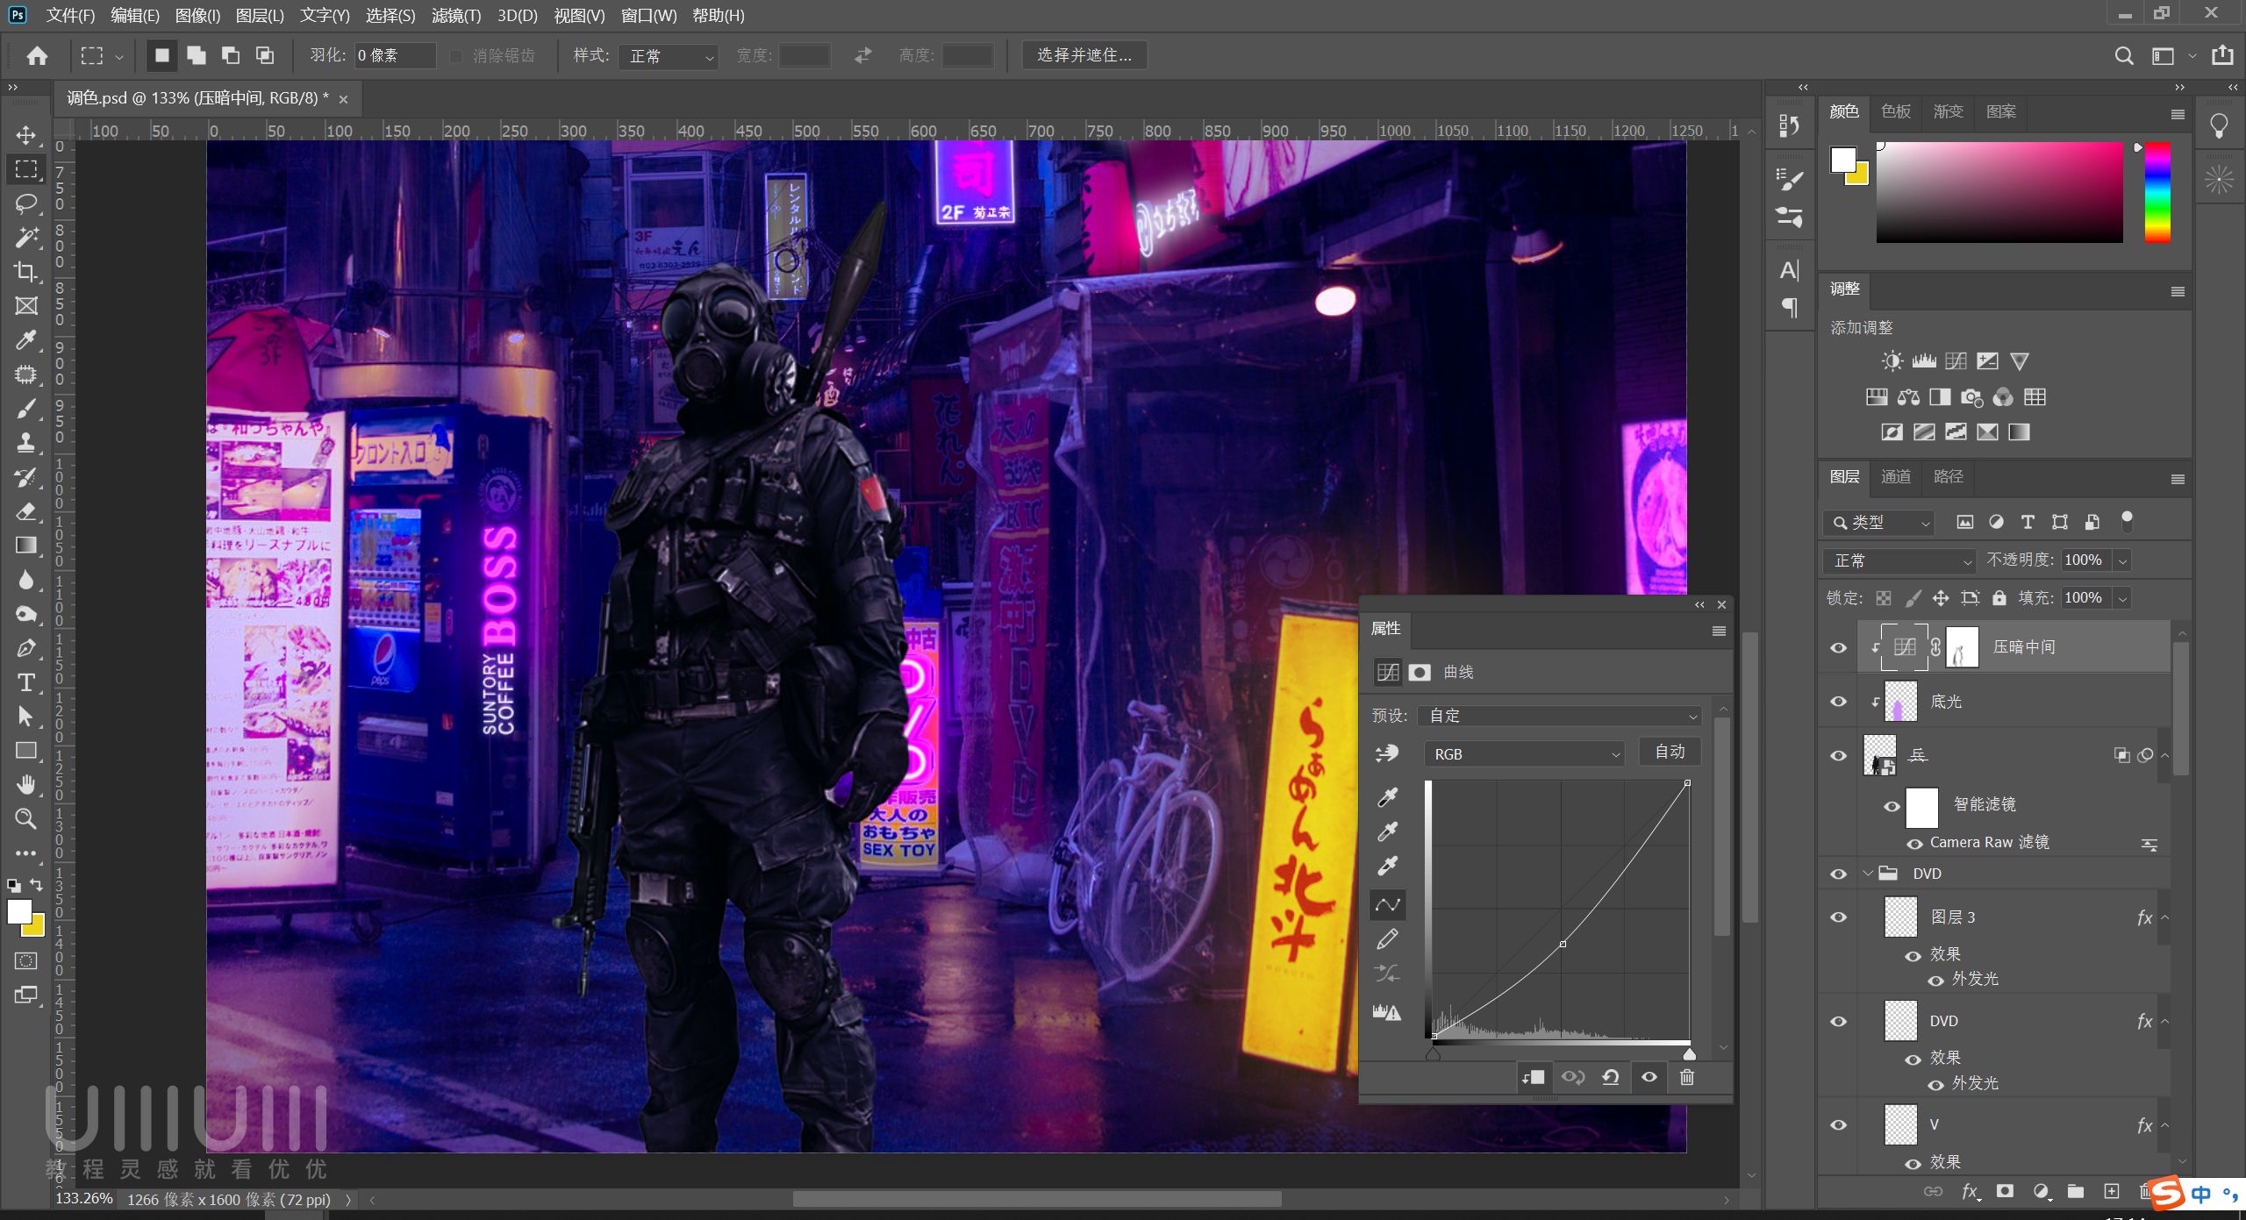This screenshot has height=1220, width=2246.
Task: Add a Brightness/Contrast adjustment
Action: click(1892, 361)
